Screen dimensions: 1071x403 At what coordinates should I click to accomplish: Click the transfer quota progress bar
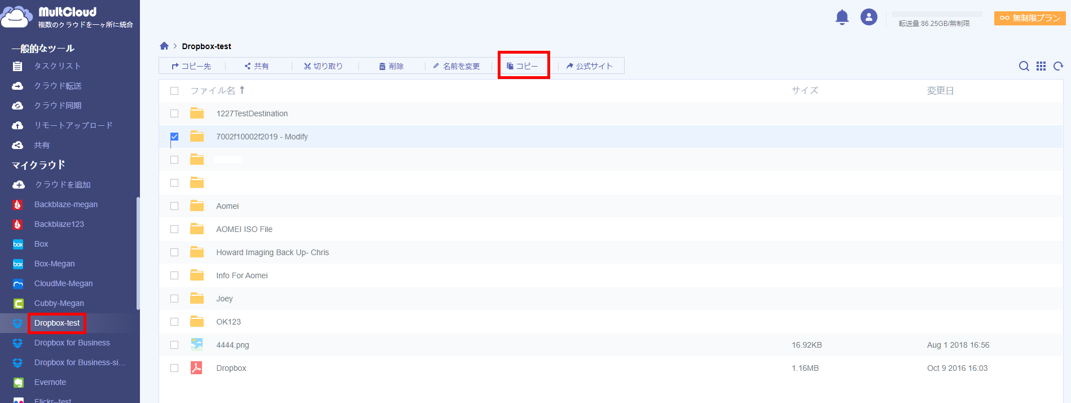click(937, 14)
